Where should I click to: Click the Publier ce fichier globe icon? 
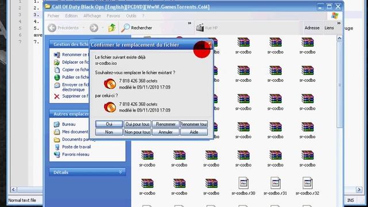57,77
